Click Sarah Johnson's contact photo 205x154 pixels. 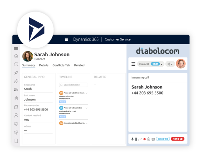pos(28,56)
